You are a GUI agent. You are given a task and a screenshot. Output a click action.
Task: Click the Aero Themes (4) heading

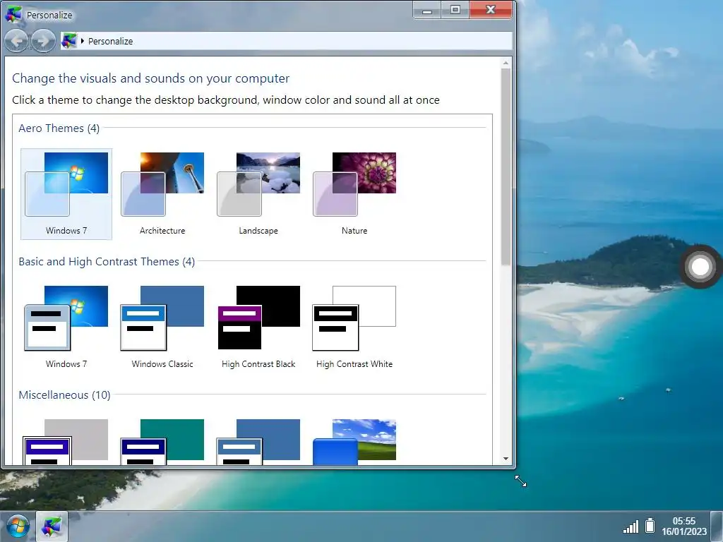[x=59, y=128]
